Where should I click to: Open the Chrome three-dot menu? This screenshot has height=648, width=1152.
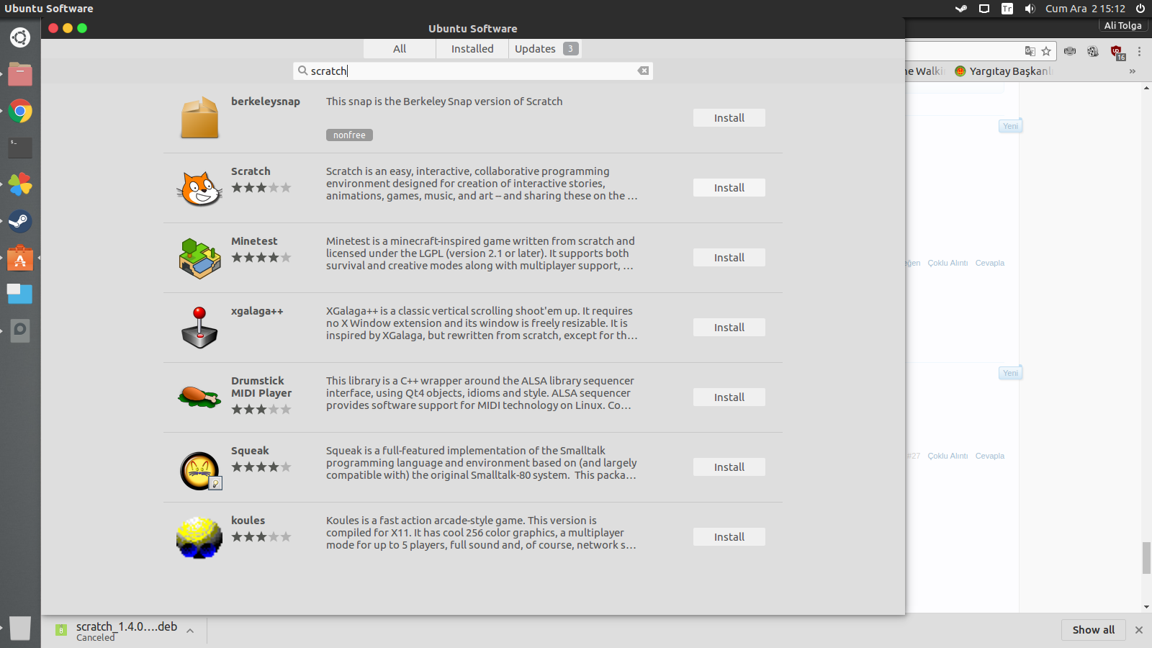pyautogui.click(x=1139, y=51)
